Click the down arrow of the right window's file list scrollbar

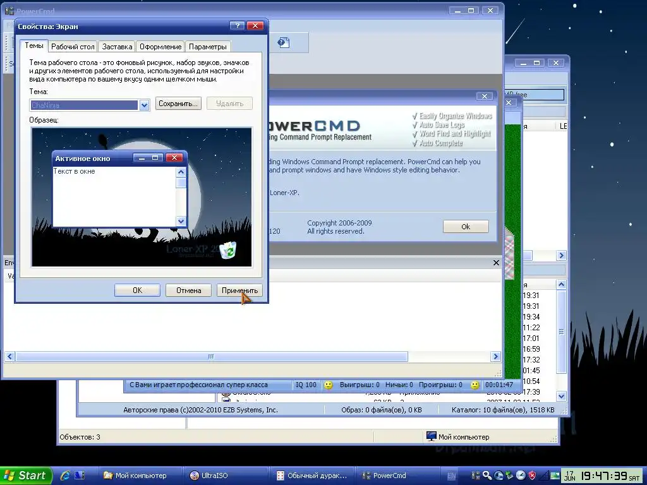[561, 397]
